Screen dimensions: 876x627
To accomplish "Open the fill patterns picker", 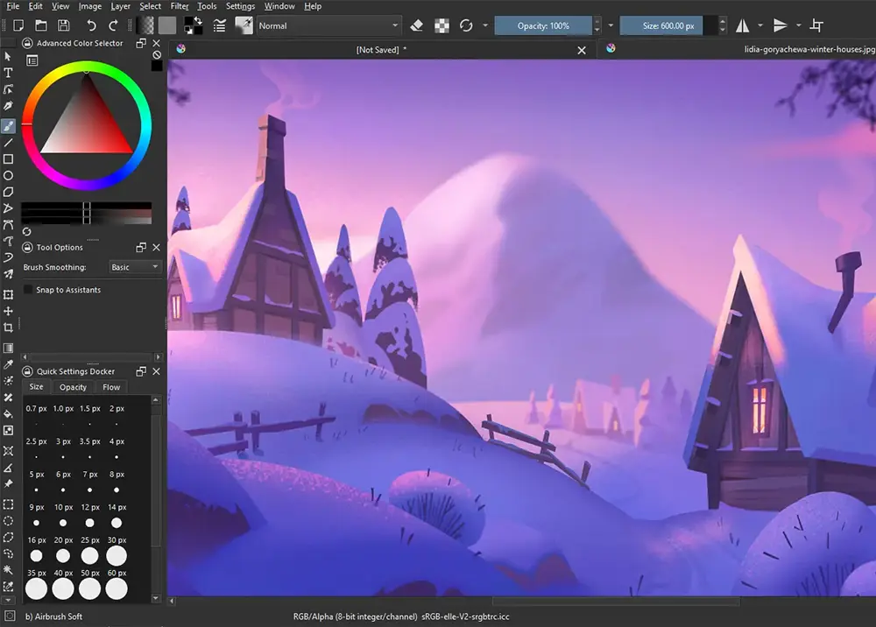I will (167, 25).
